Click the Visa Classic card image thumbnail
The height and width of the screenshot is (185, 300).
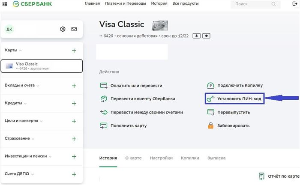click(160, 25)
